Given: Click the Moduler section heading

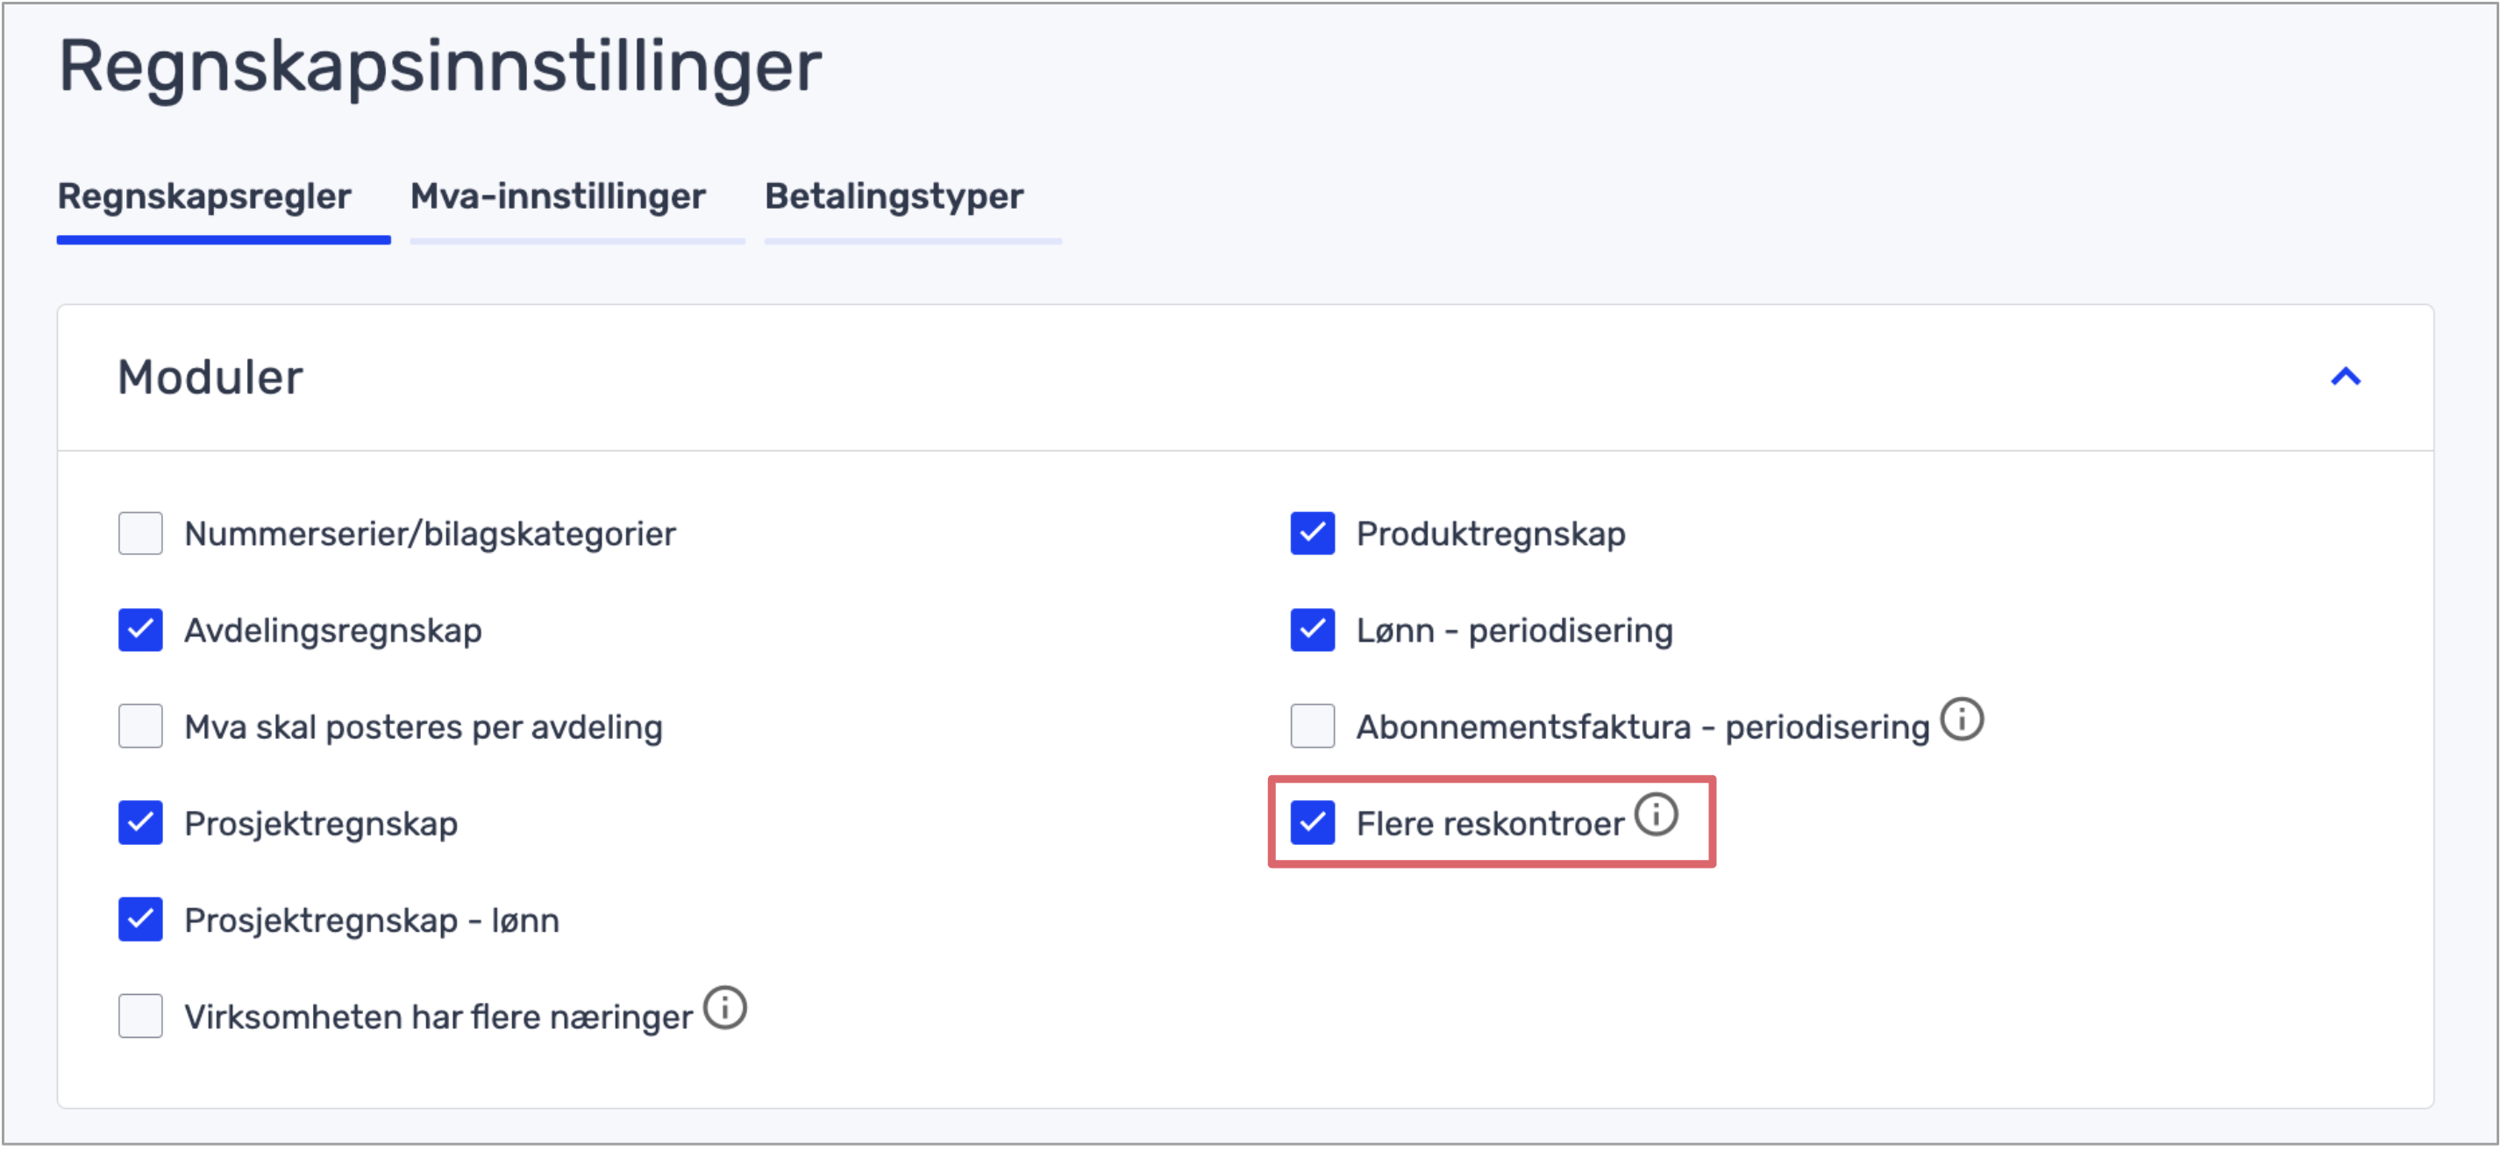Looking at the screenshot, I should 210,378.
